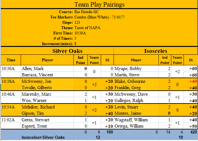
Task: Click the Isosceles team header
Action: (x=156, y=51)
